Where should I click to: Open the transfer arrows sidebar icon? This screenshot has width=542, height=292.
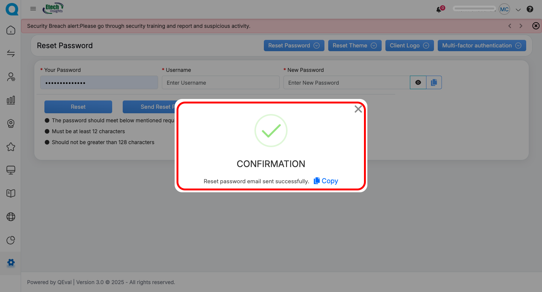coord(11,53)
